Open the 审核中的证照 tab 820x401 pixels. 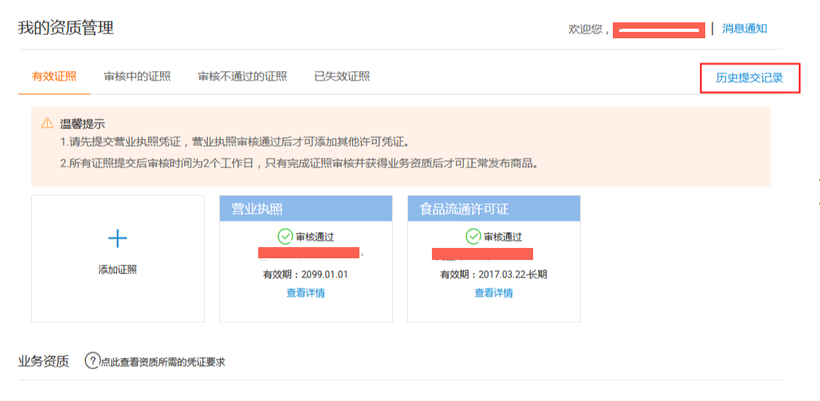tap(137, 77)
